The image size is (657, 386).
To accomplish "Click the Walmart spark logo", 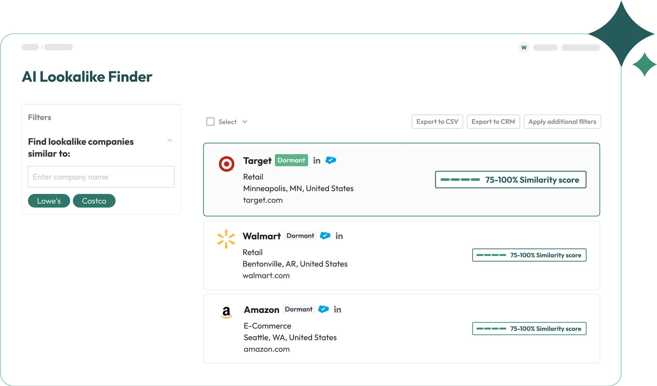I will [226, 239].
